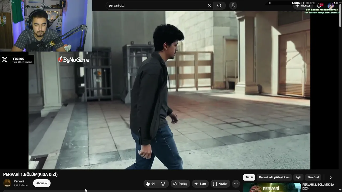The width and height of the screenshot is (342, 192).
Task: Select the Tümü filter chip
Action: click(249, 177)
